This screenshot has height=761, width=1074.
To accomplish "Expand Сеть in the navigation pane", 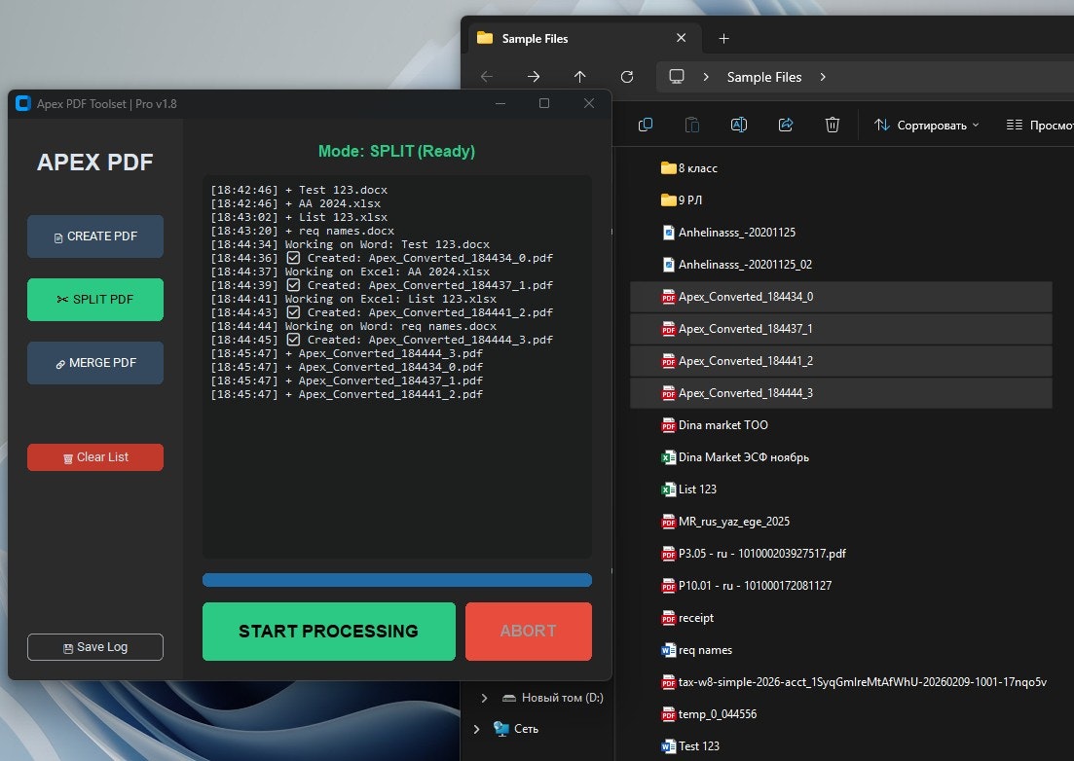I will (477, 728).
